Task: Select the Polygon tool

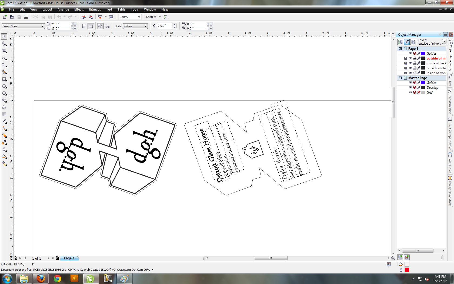Action: tap(4, 93)
